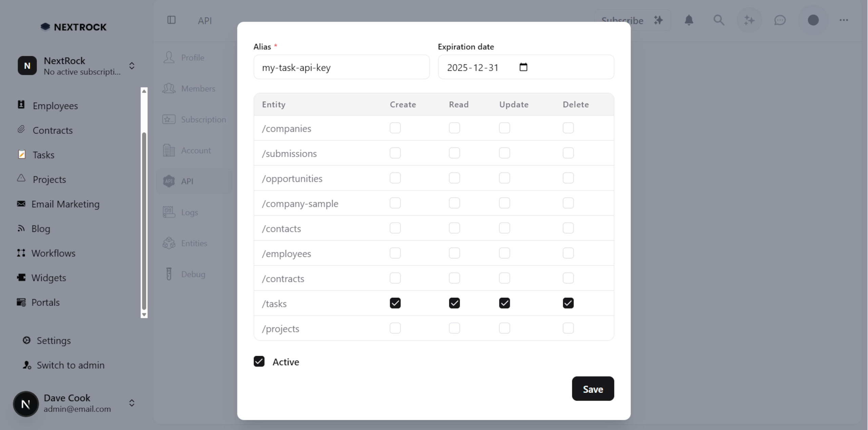Image resolution: width=868 pixels, height=430 pixels.
Task: Open search with the magnifier icon
Action: click(x=719, y=20)
